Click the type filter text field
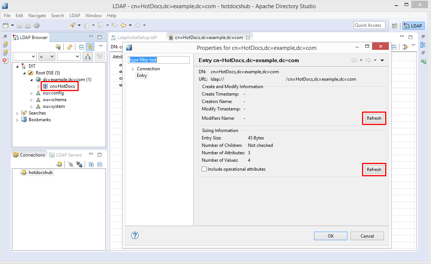Image resolution: width=431 pixels, height=264 pixels. point(159,60)
